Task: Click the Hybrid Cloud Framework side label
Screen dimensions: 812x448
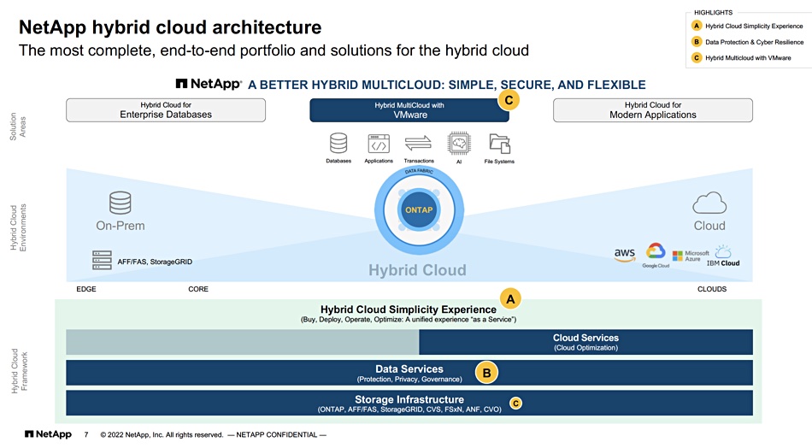Action: click(20, 371)
